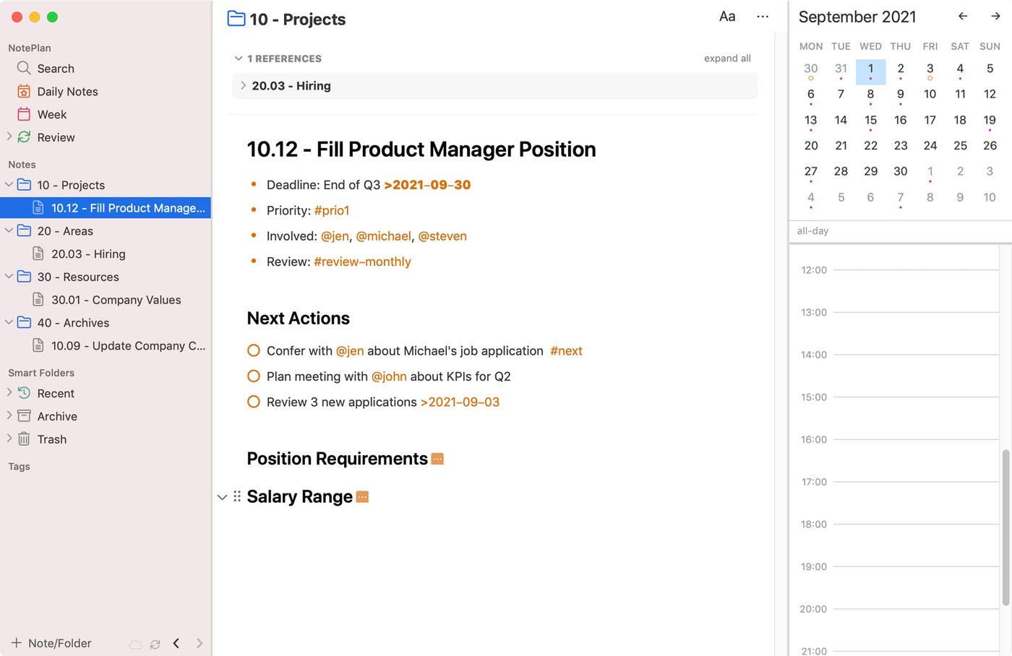Go to previous month with left arrow

click(963, 16)
